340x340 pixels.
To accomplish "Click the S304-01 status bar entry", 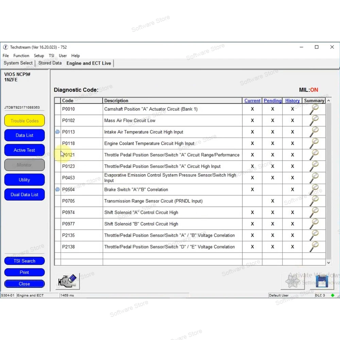I will click(x=8, y=295).
